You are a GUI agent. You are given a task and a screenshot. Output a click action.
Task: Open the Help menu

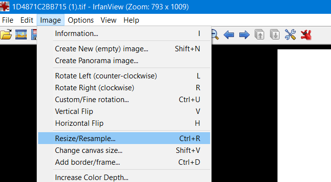coord(131,20)
